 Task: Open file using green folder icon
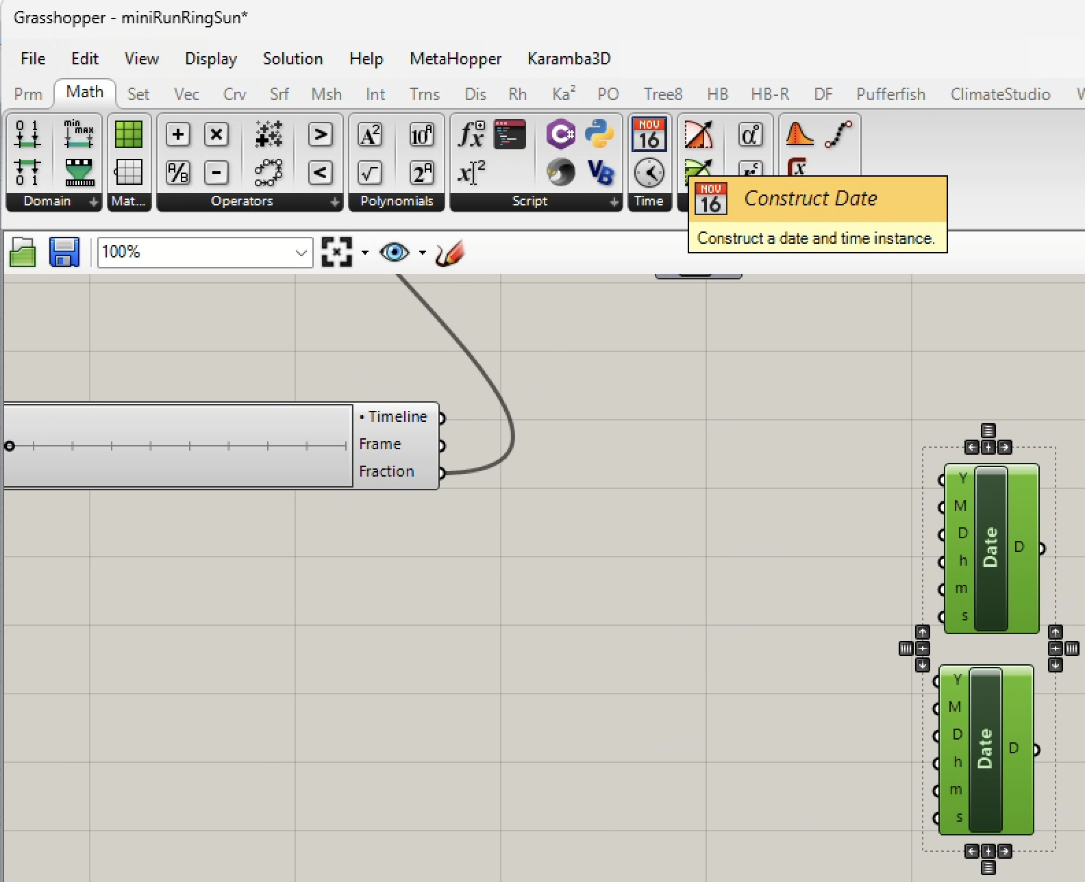[23, 253]
